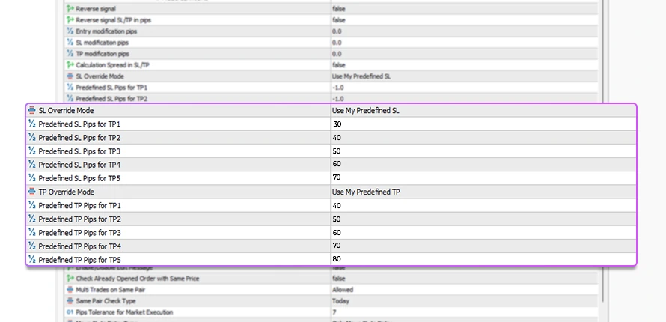Select the Predefined TP Pips for TP4 row label
666x322 pixels.
pos(79,246)
